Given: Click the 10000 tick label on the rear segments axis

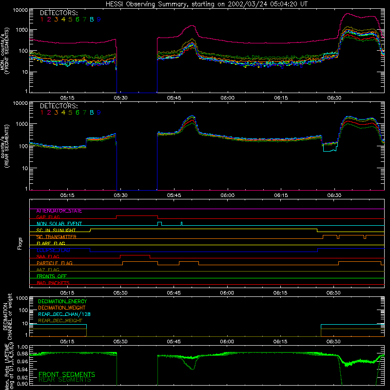Looking at the screenshot, I should coord(20,103).
